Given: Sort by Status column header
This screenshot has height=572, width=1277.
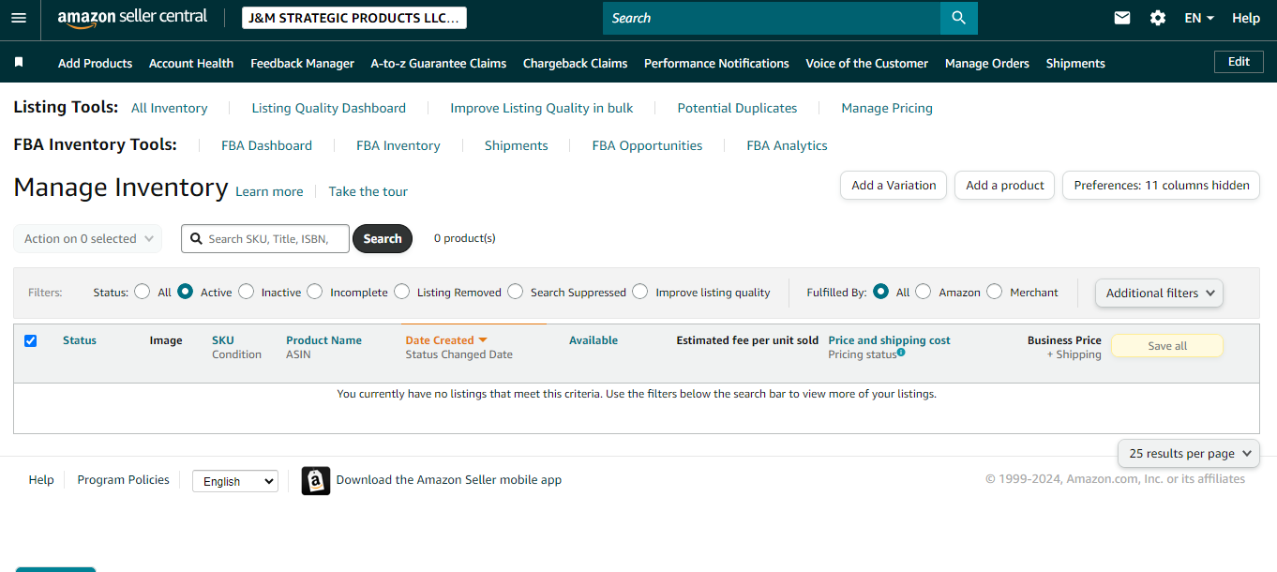Looking at the screenshot, I should click(x=80, y=340).
